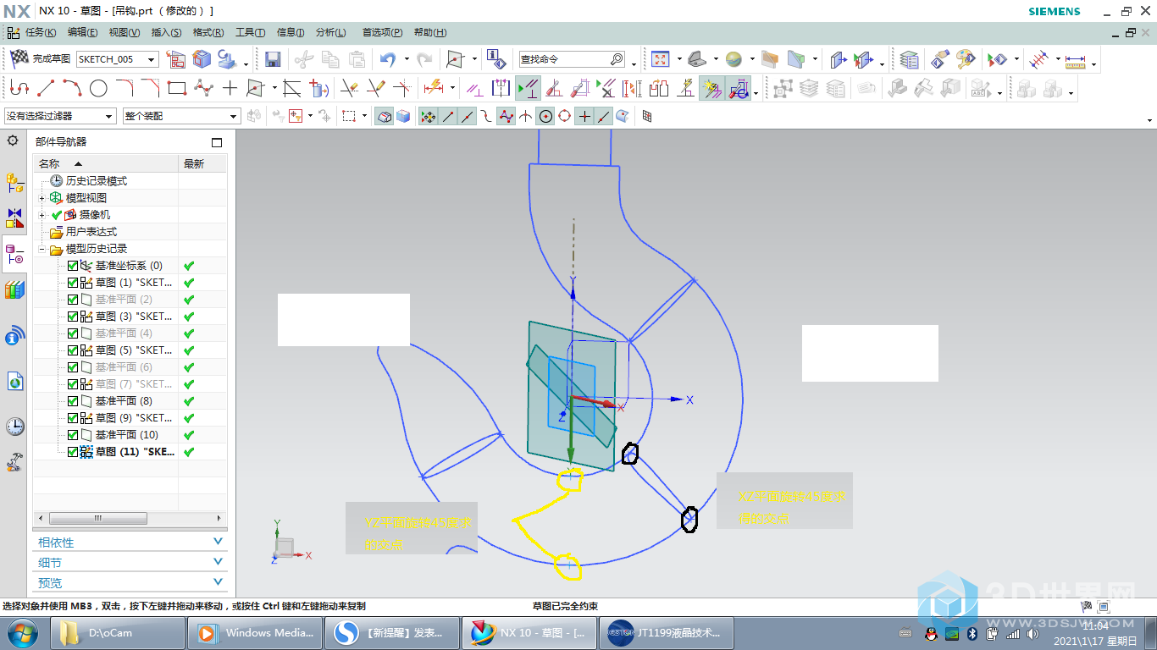Image resolution: width=1157 pixels, height=650 pixels.
Task: Expand the 模型视图 tree node
Action: (42, 198)
